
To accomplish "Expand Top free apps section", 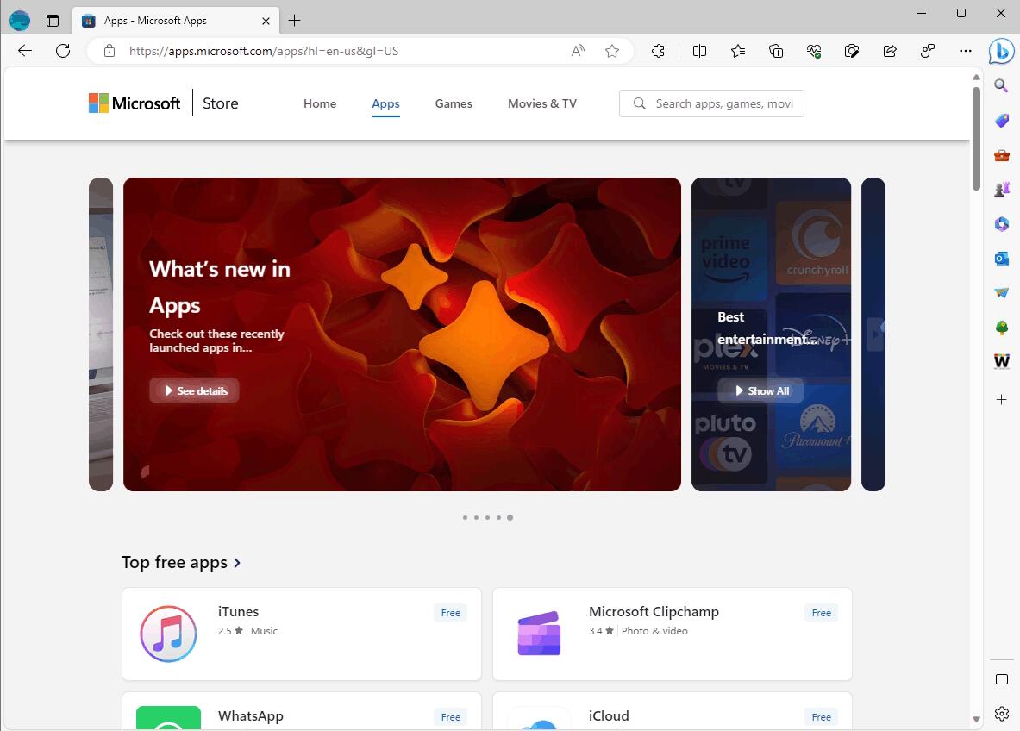I will click(x=181, y=563).
